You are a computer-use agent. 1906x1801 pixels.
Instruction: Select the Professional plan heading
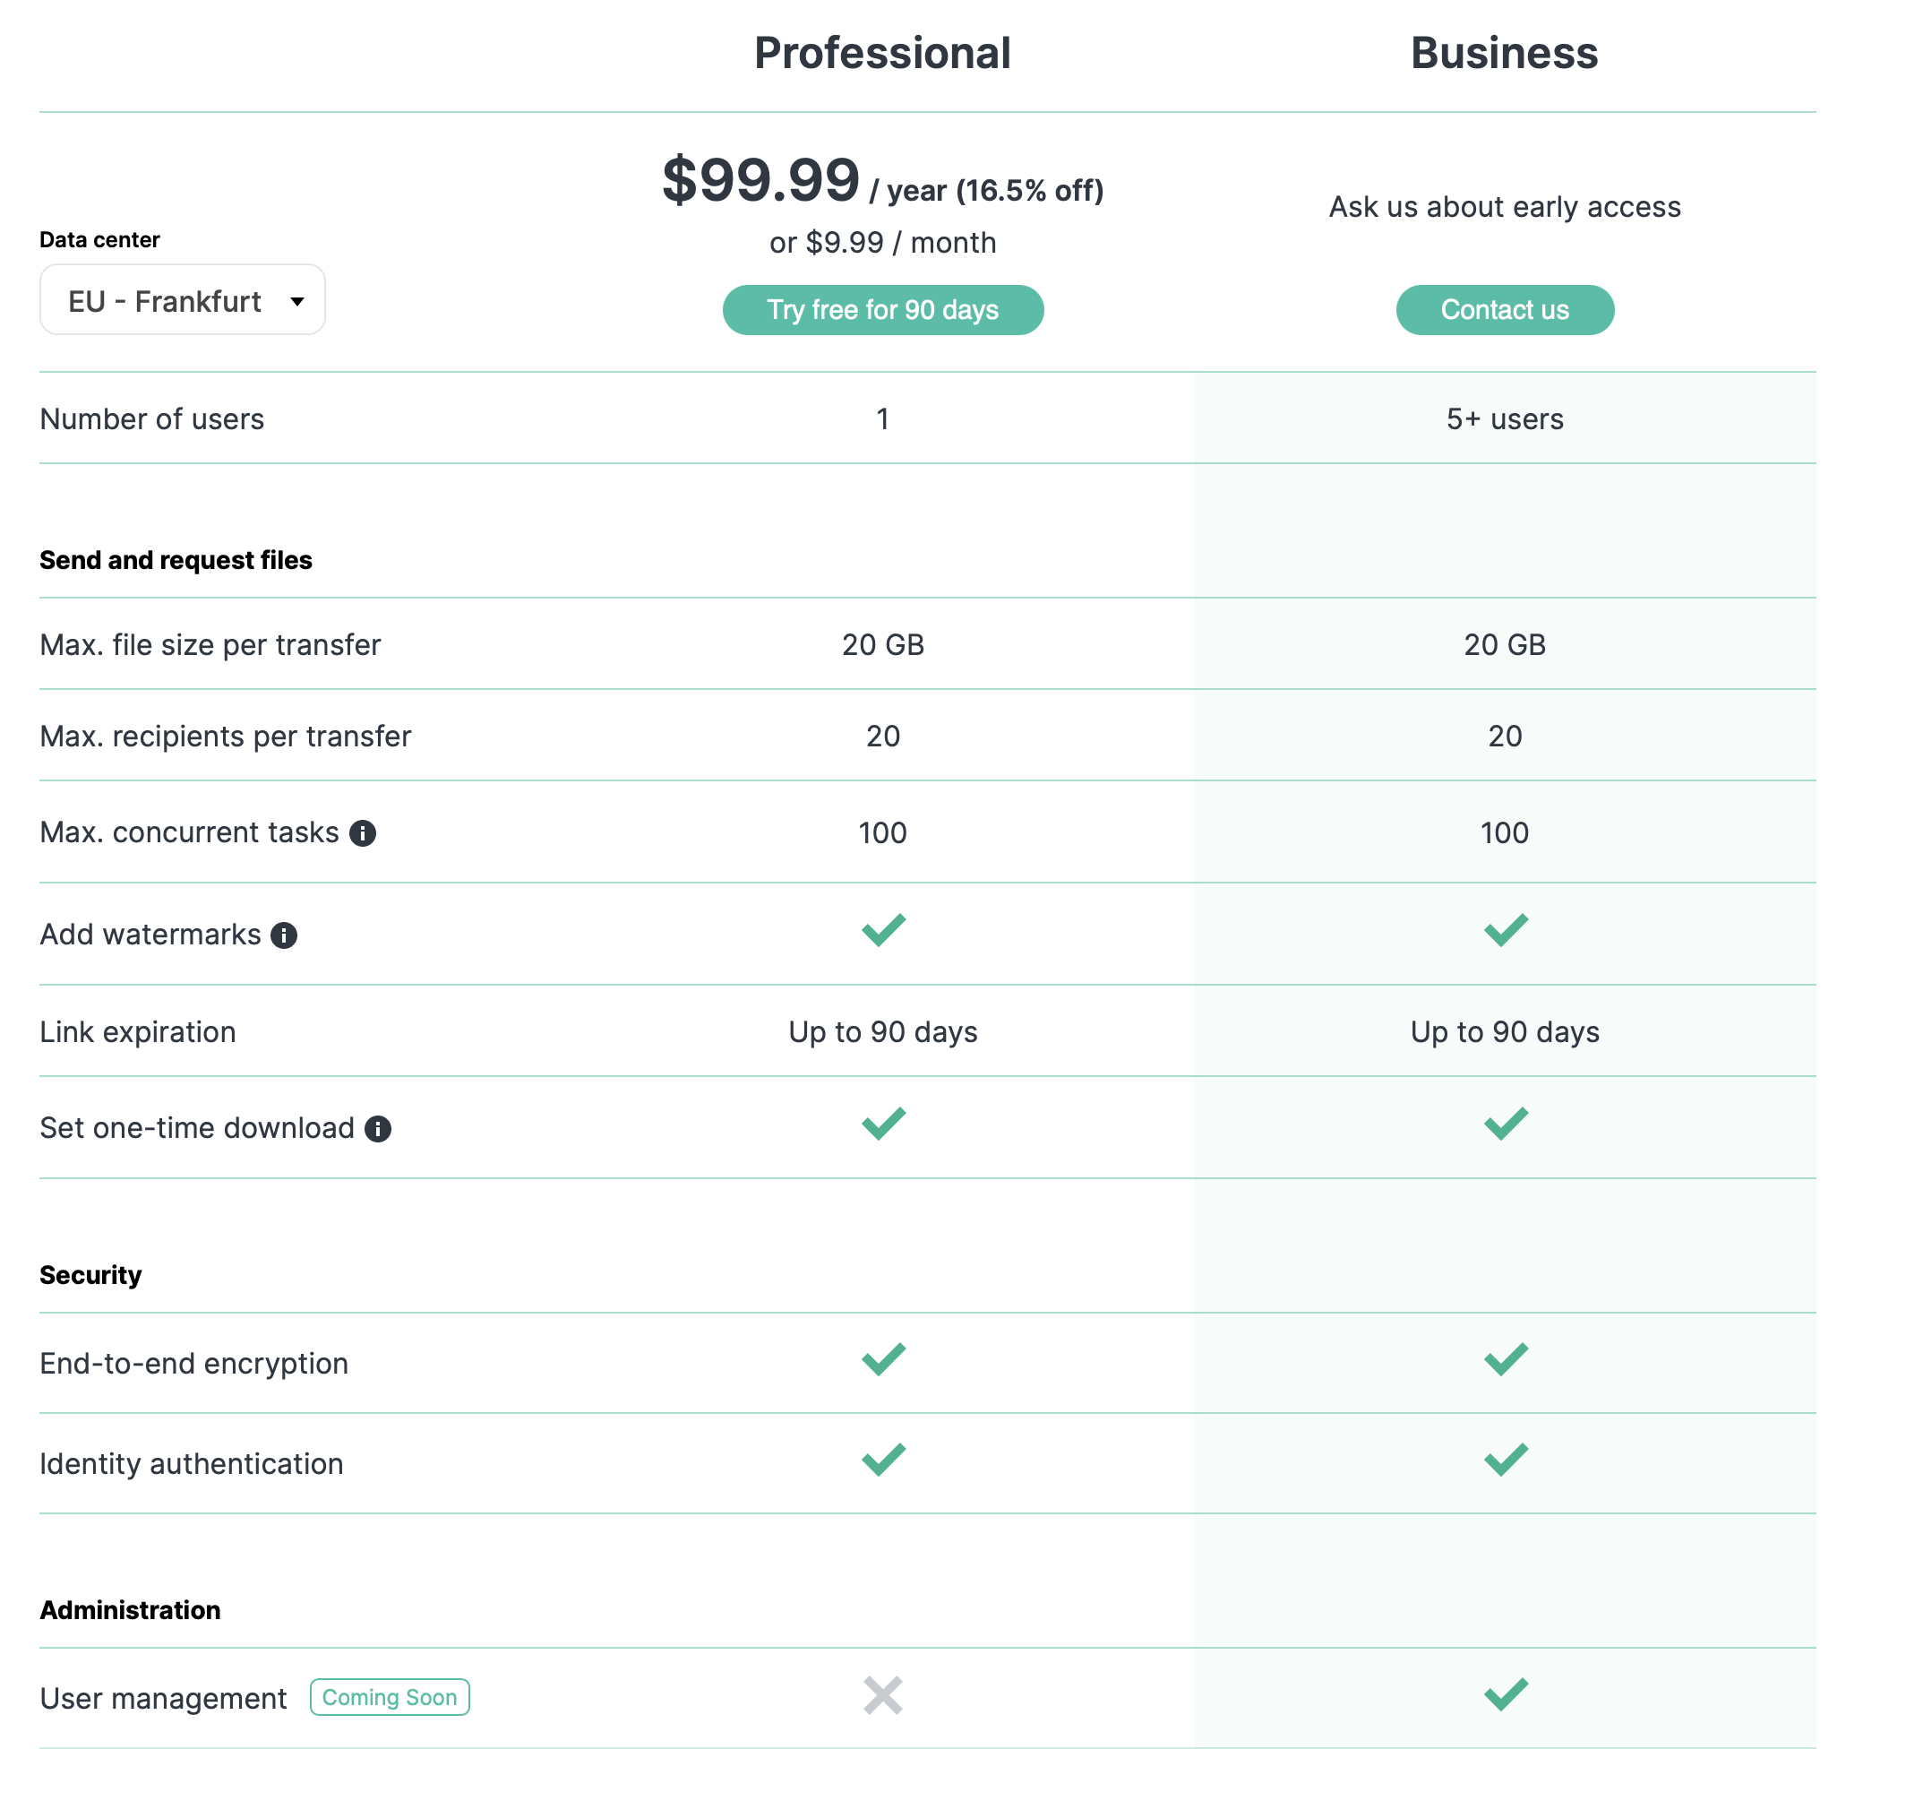883,53
